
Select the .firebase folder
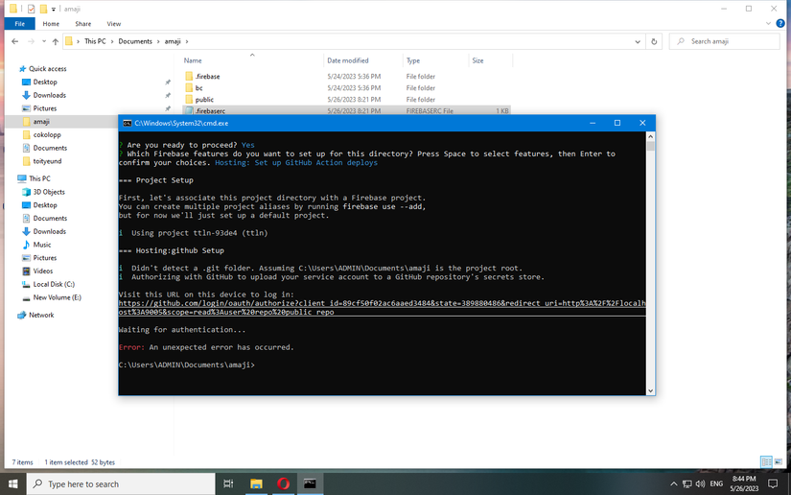(x=207, y=76)
